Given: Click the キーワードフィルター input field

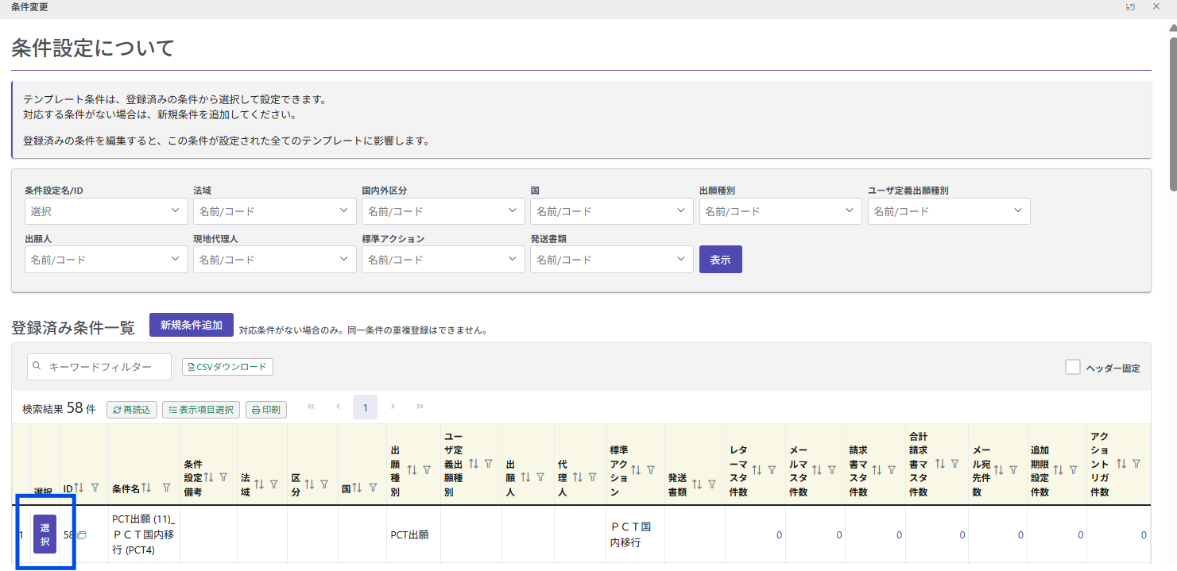Looking at the screenshot, I should coord(99,367).
